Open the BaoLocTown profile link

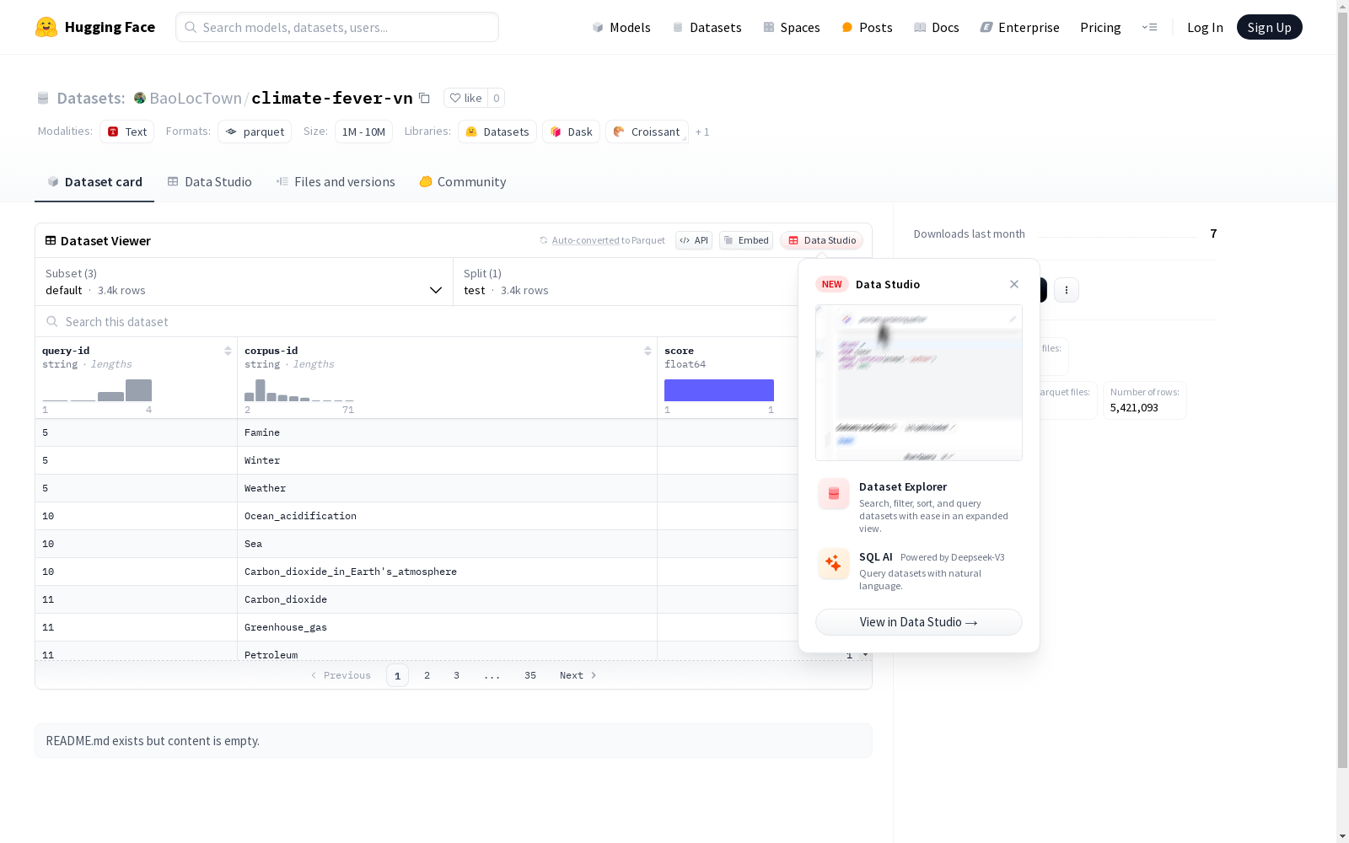pyautogui.click(x=196, y=98)
